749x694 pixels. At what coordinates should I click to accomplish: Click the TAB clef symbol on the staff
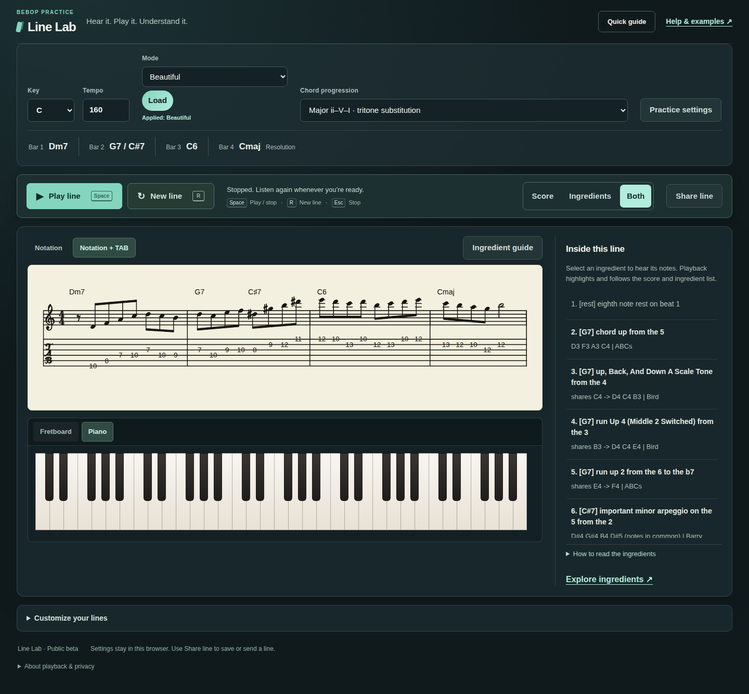pyautogui.click(x=48, y=354)
